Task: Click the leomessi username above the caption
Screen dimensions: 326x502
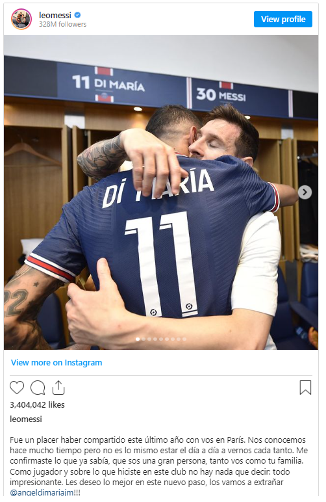Action: click(26, 419)
